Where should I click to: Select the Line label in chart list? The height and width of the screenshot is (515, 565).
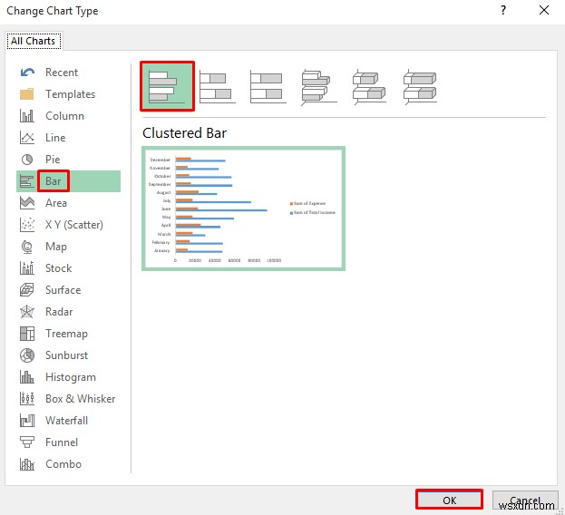pos(55,138)
